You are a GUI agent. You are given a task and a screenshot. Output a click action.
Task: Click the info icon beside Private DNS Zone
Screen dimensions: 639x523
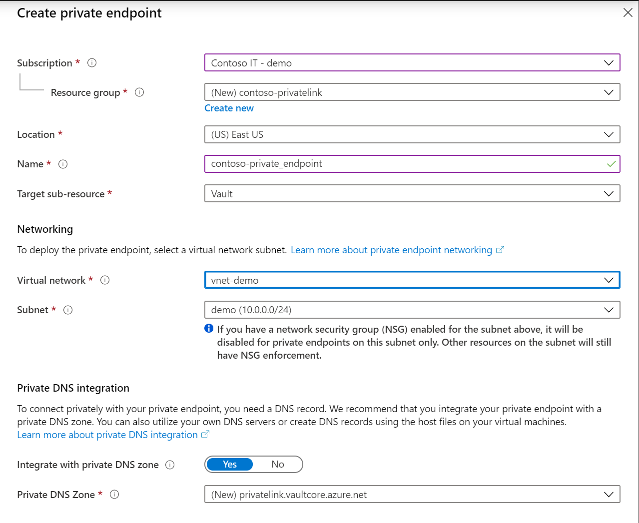pyautogui.click(x=114, y=495)
